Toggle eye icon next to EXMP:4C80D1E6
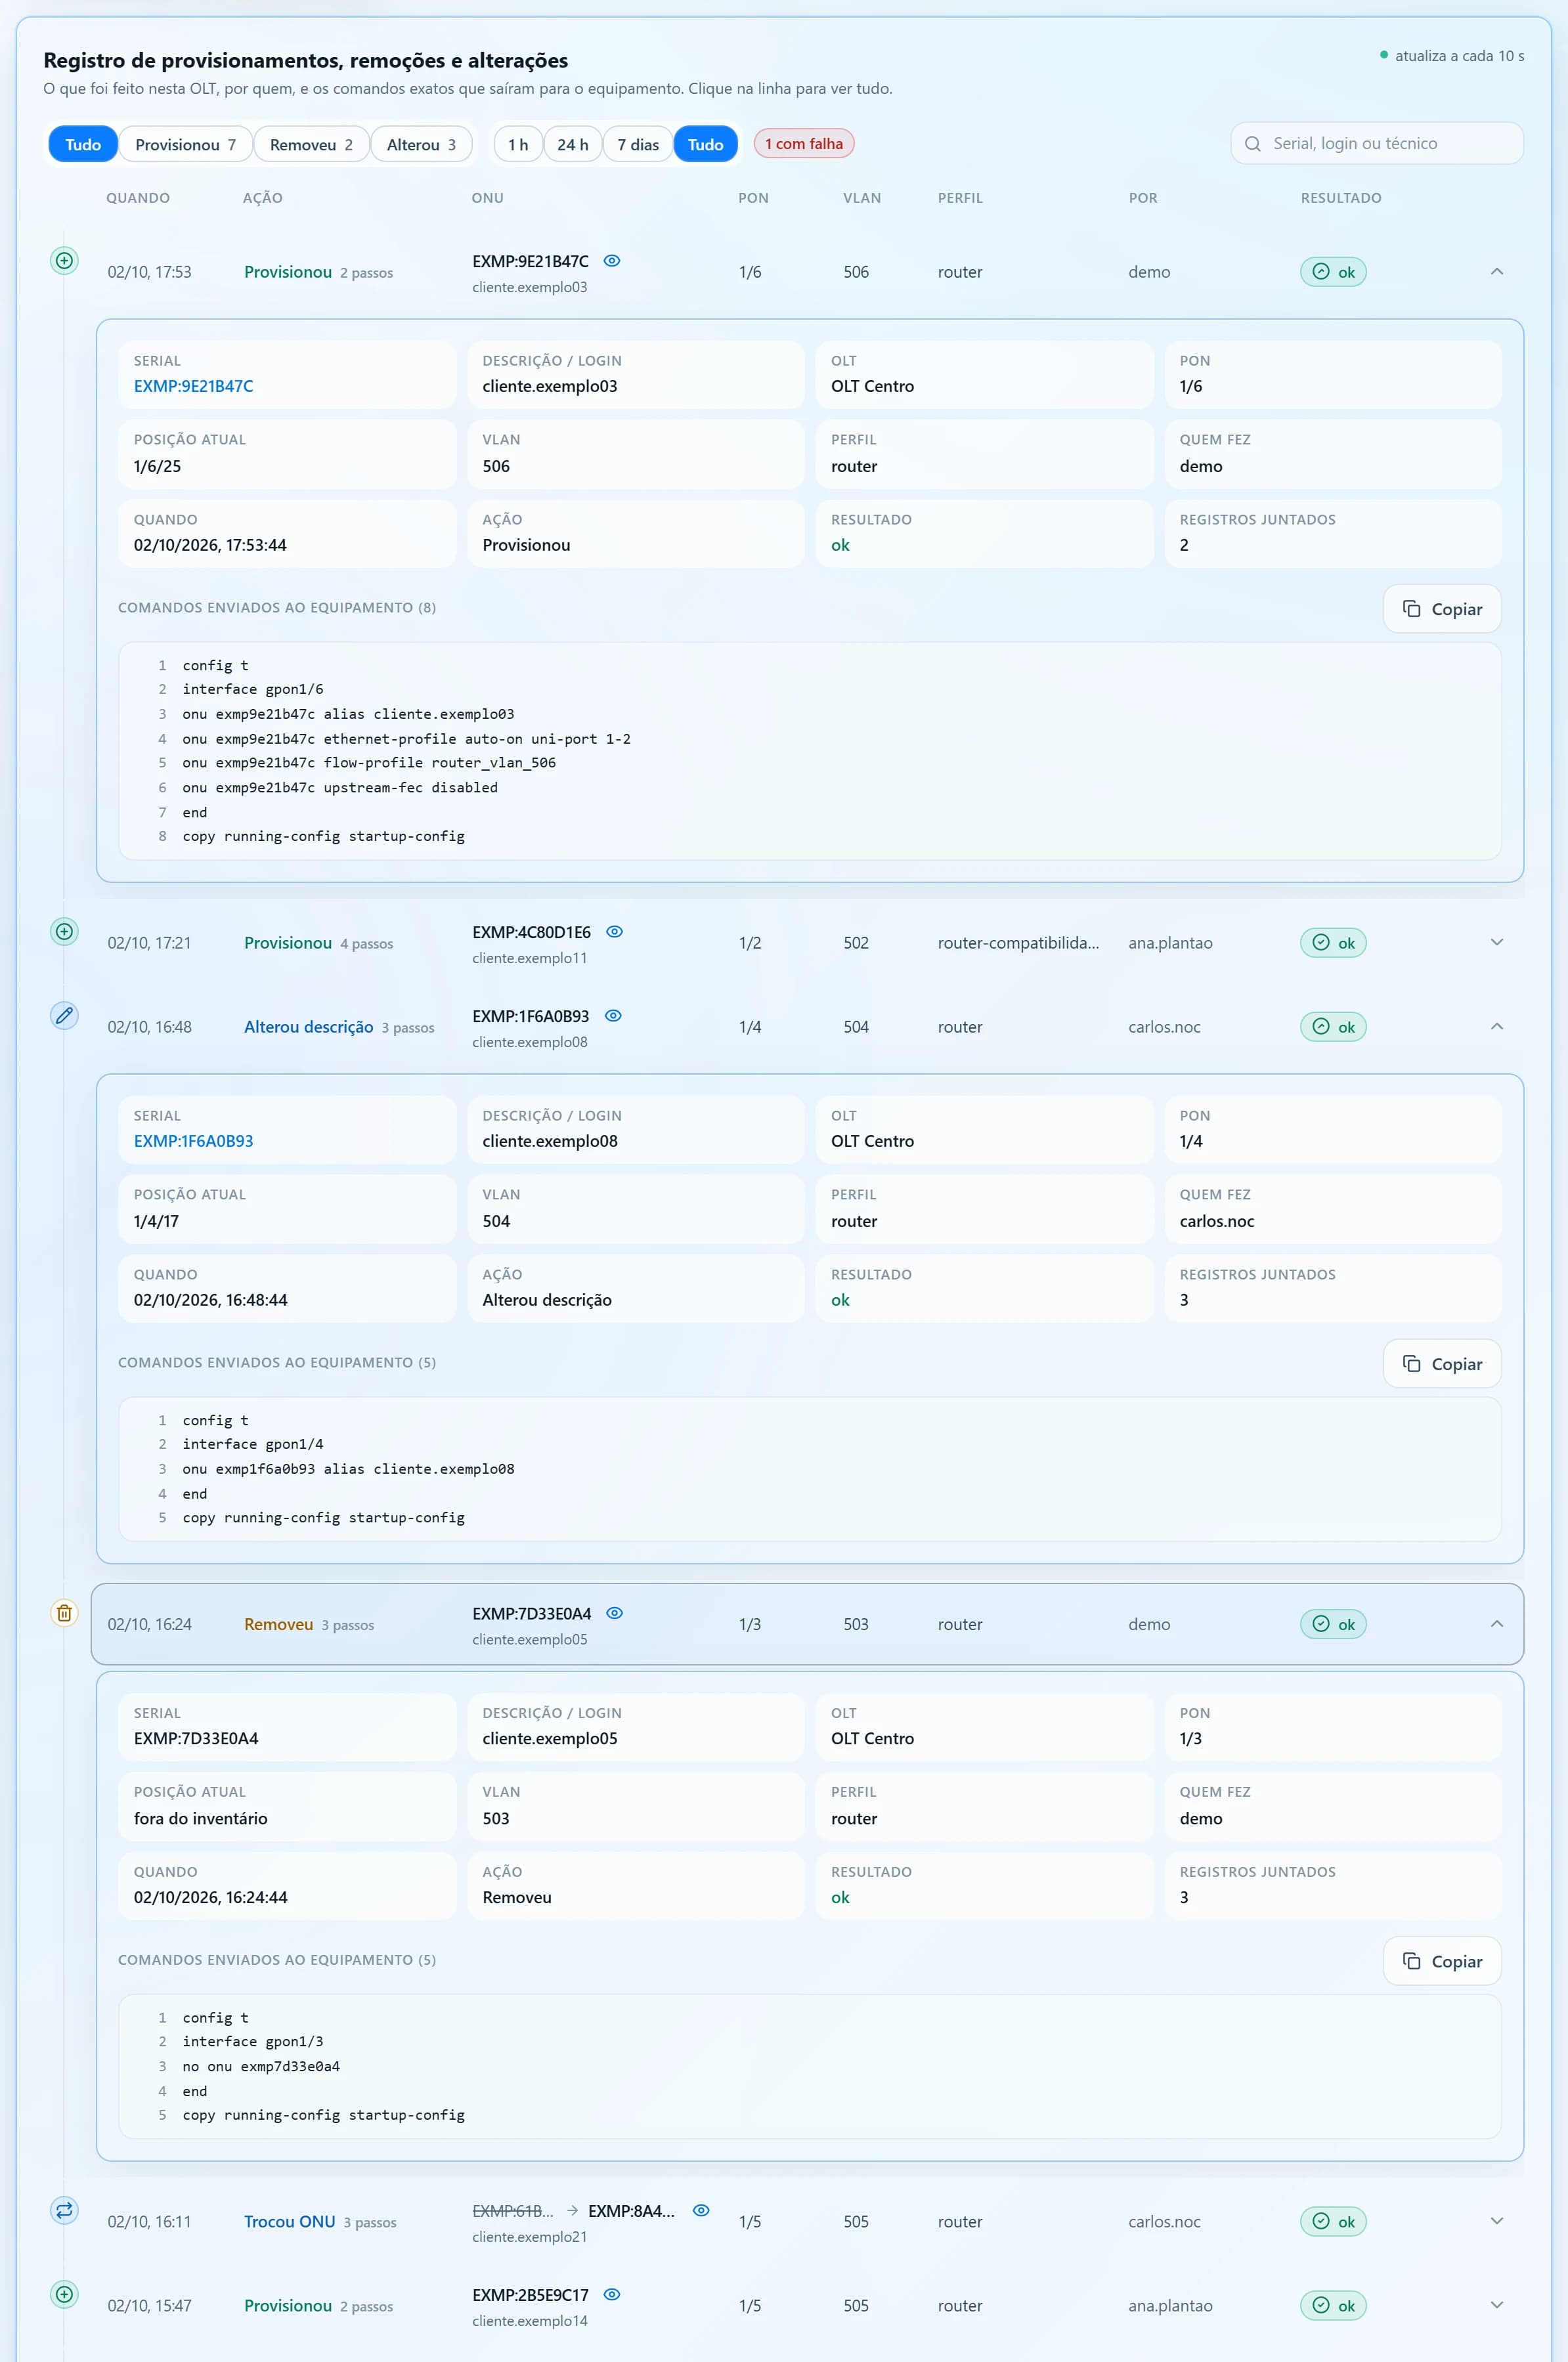Image resolution: width=1568 pixels, height=2362 pixels. 615,932
